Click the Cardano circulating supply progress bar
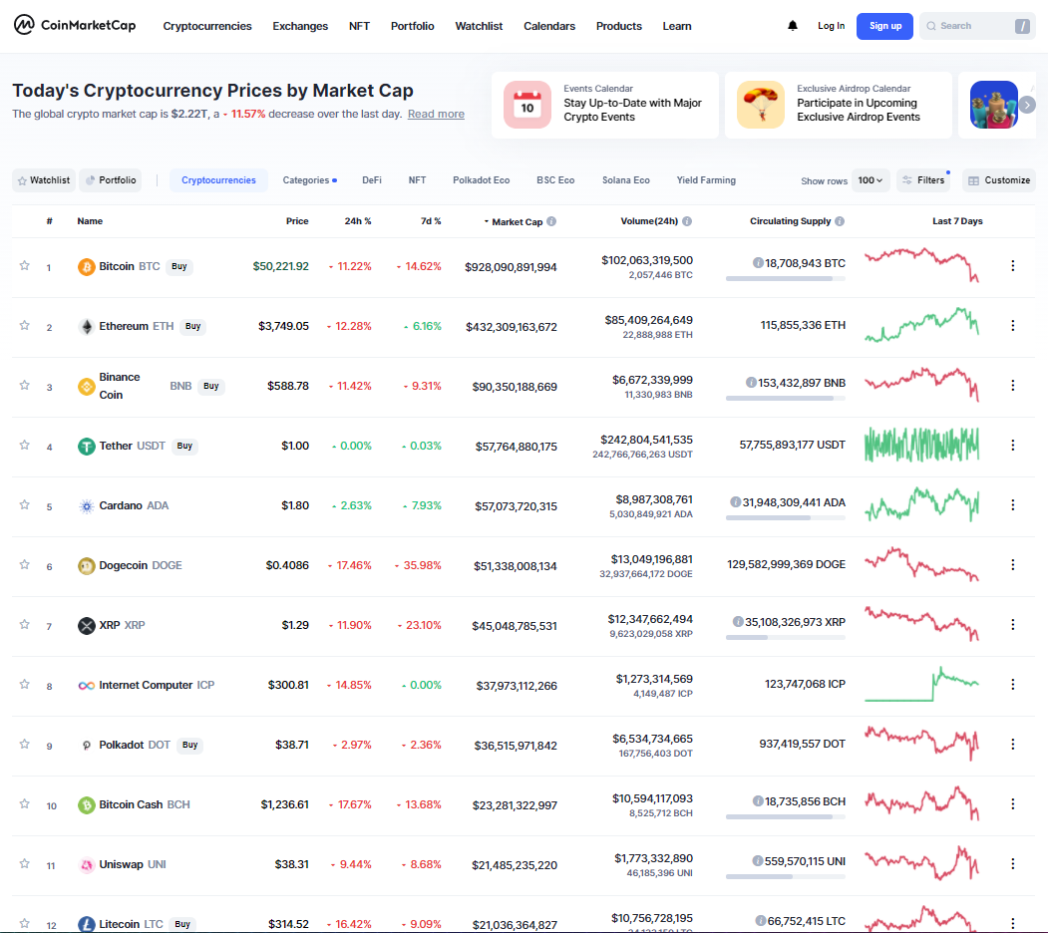The image size is (1048, 933). pyautogui.click(x=786, y=518)
